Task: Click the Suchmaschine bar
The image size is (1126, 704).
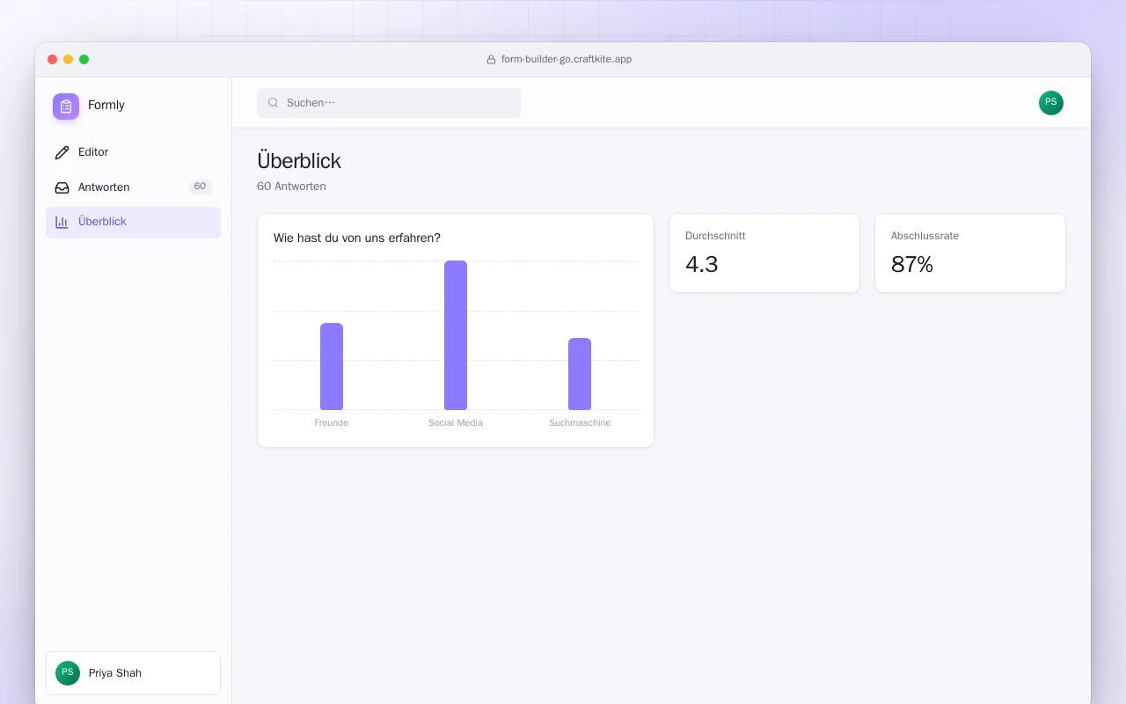Action: pyautogui.click(x=580, y=374)
